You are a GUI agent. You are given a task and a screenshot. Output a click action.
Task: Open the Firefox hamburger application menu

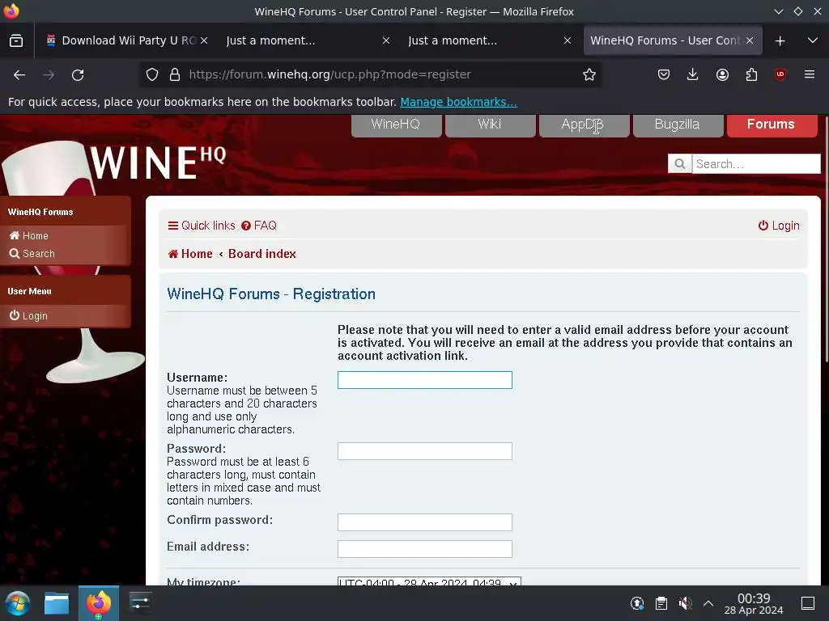809,74
